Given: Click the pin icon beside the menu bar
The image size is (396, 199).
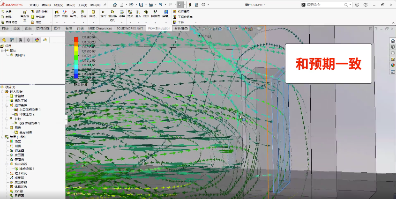Looking at the screenshot, I should point(105,5).
